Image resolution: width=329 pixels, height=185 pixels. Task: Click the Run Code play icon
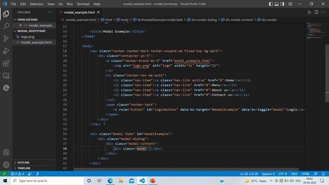pos(309,12)
